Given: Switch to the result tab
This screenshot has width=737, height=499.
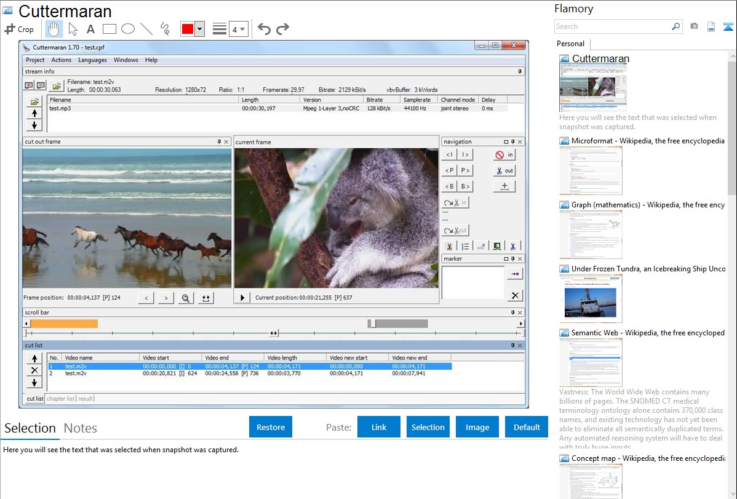Looking at the screenshot, I should (85, 398).
